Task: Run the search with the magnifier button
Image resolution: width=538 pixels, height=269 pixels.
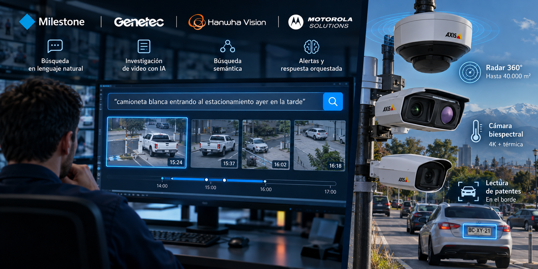Action: 333,102
